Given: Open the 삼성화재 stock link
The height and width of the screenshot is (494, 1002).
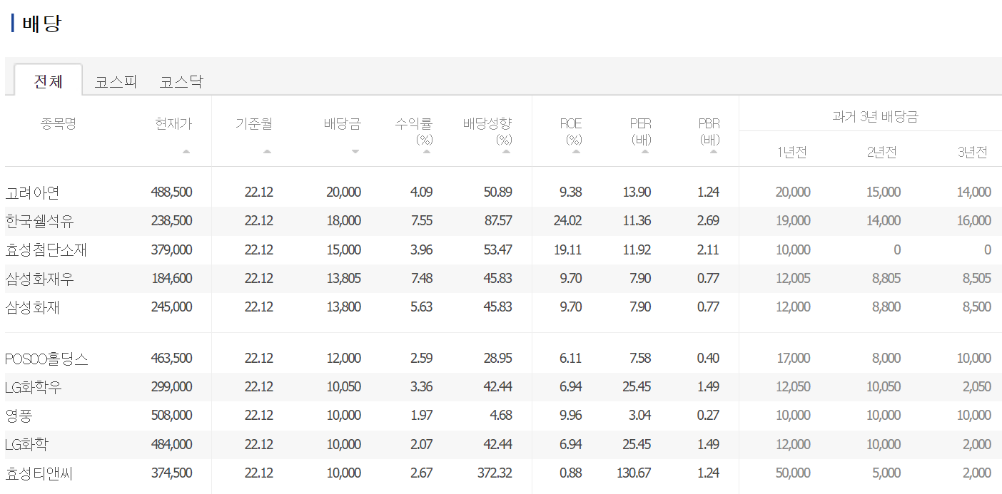Looking at the screenshot, I should tap(33, 307).
